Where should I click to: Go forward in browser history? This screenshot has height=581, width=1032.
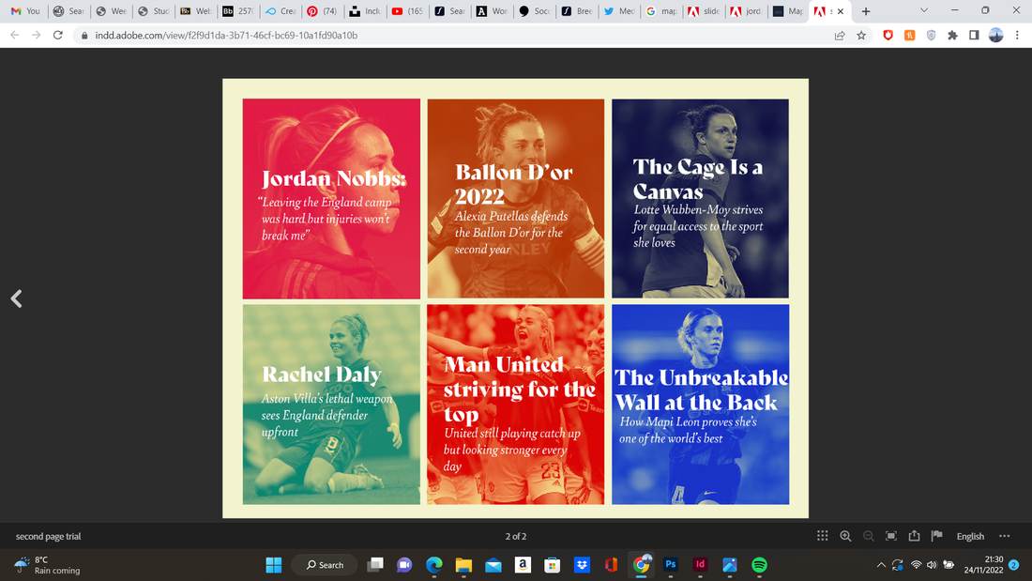coord(37,35)
